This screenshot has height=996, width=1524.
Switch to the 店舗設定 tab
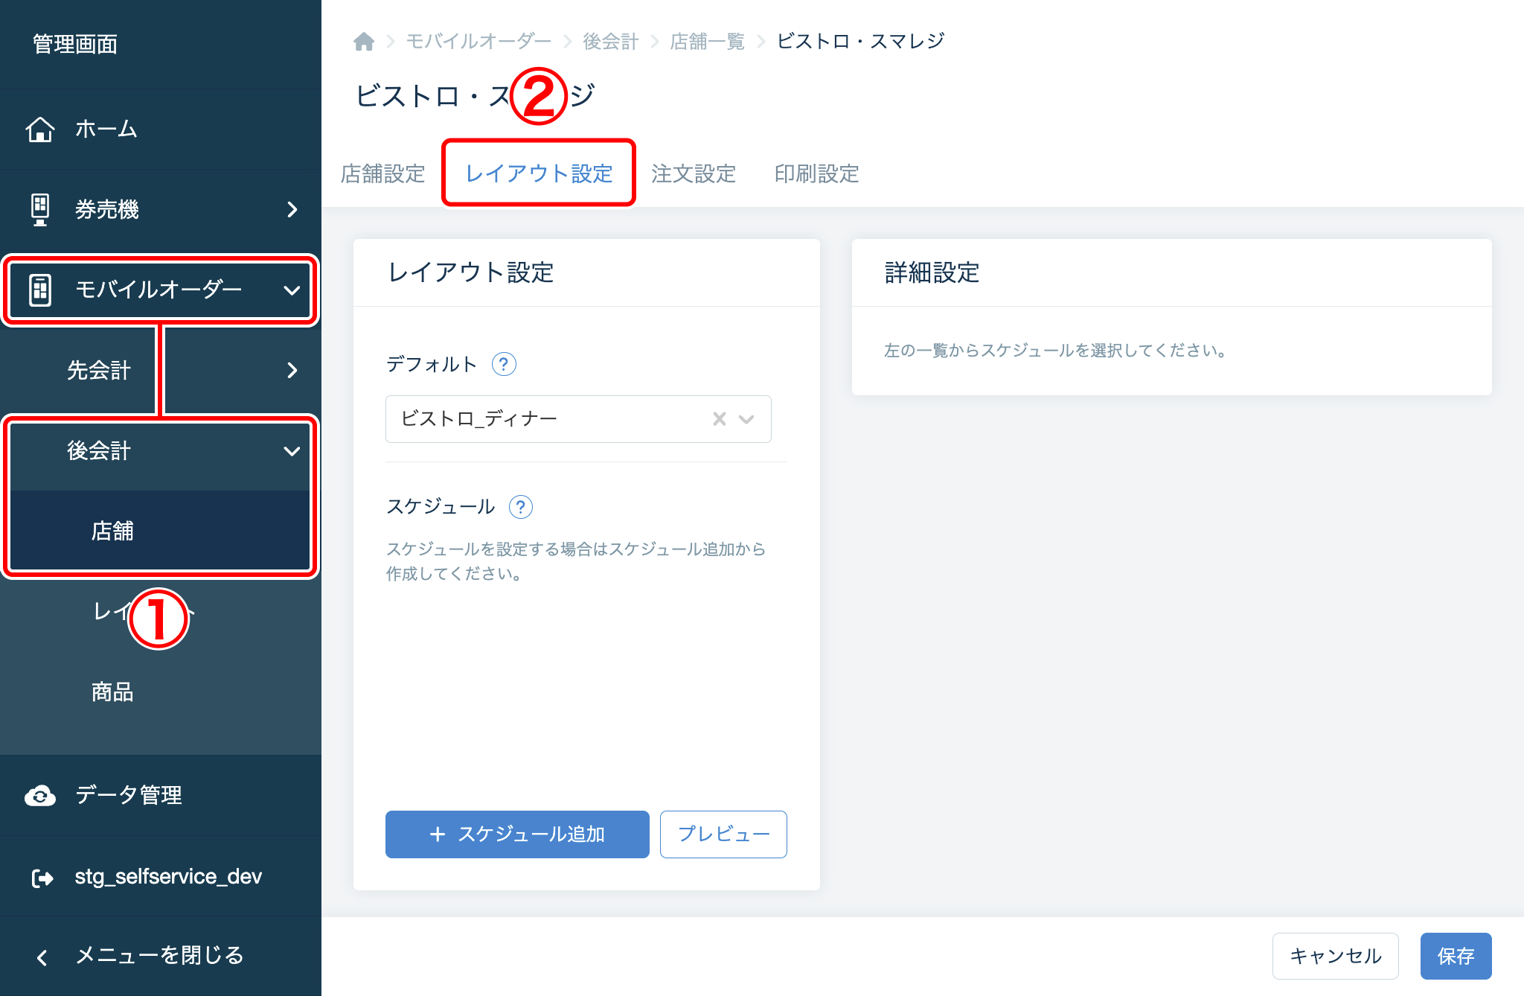pos(382,173)
